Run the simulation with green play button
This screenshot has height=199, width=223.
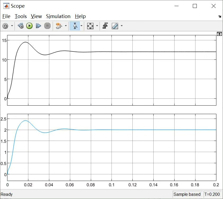[x=29, y=26]
